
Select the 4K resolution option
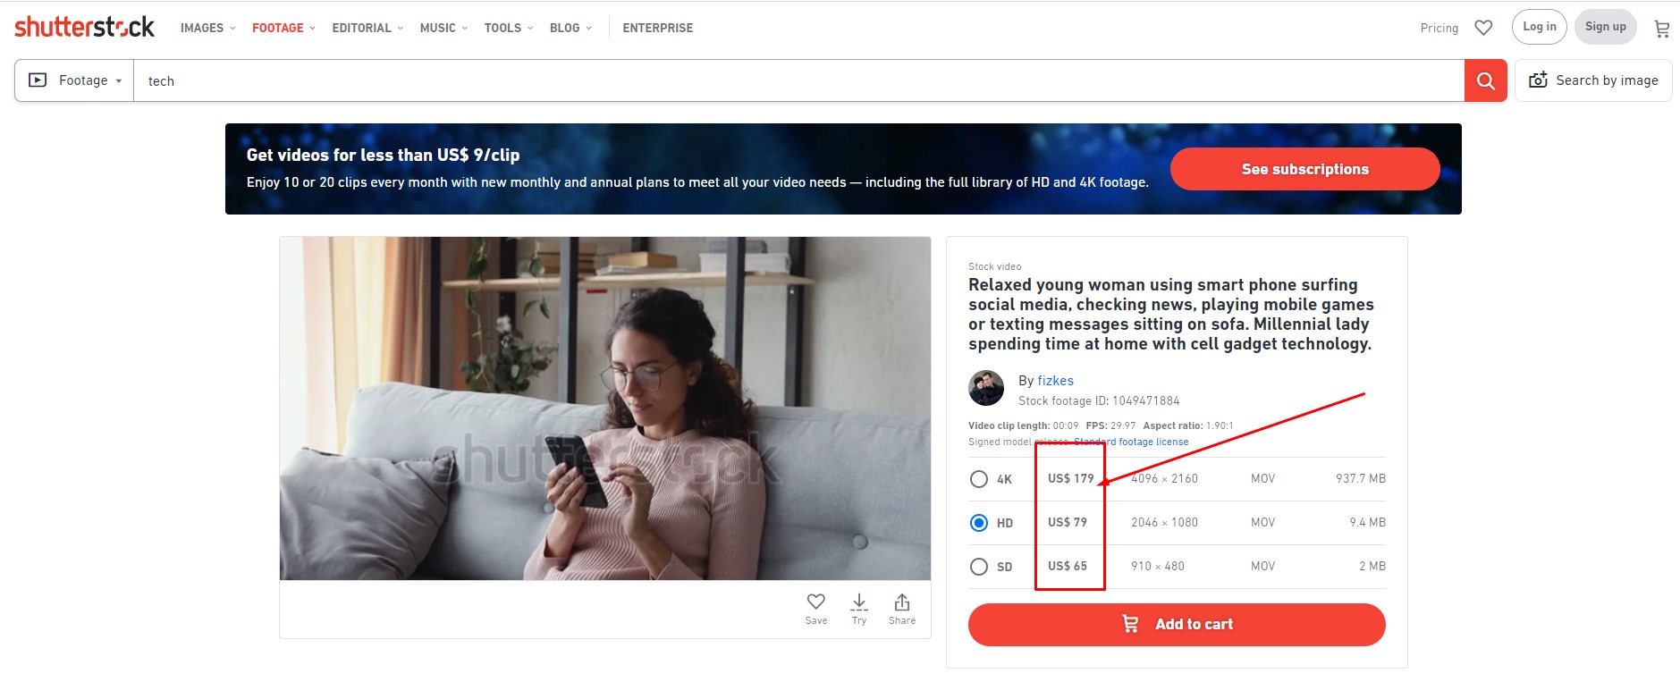[979, 479]
